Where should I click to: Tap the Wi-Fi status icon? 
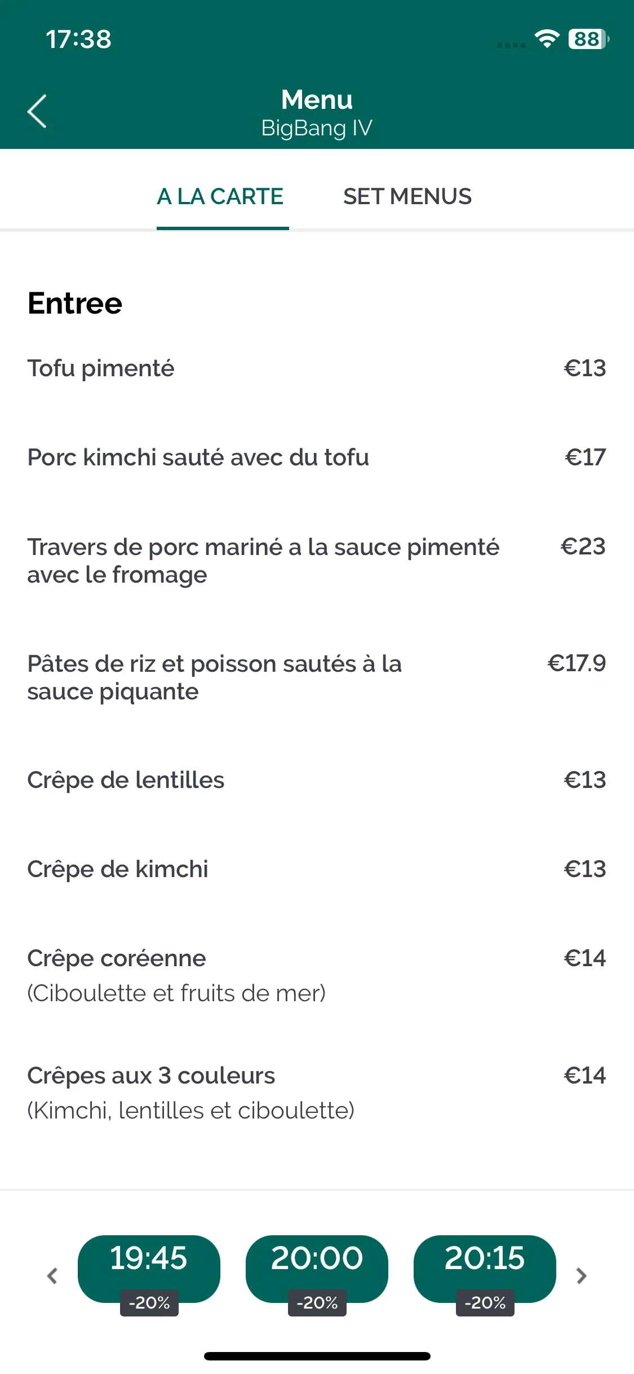point(547,39)
